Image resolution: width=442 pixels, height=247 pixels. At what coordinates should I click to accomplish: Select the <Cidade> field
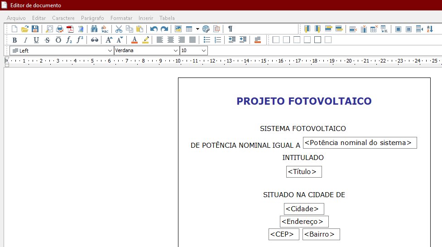[304, 209]
